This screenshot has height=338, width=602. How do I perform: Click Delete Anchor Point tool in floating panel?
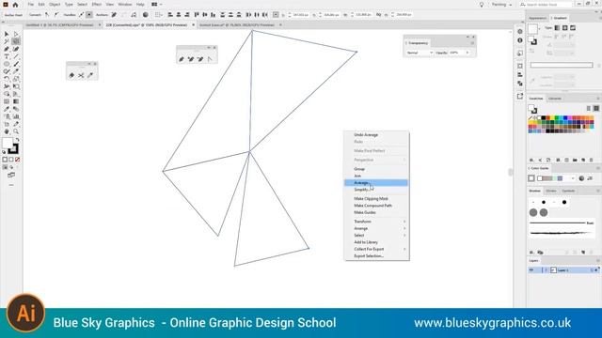(200, 59)
